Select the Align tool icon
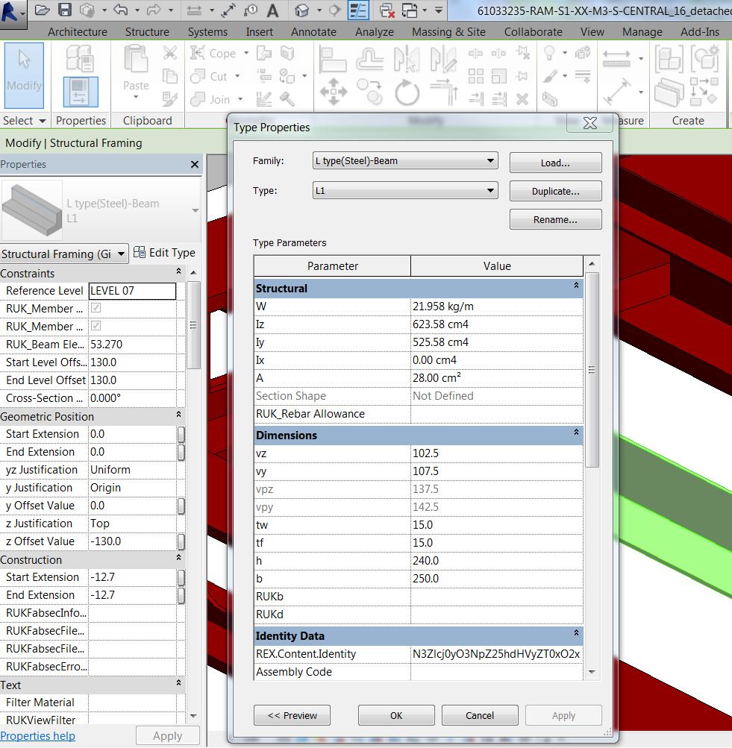The width and height of the screenshot is (732, 748). tap(333, 59)
